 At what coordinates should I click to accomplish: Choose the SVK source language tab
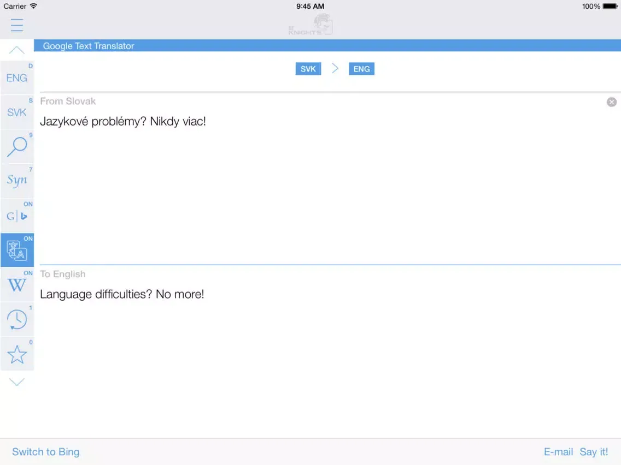coord(308,69)
